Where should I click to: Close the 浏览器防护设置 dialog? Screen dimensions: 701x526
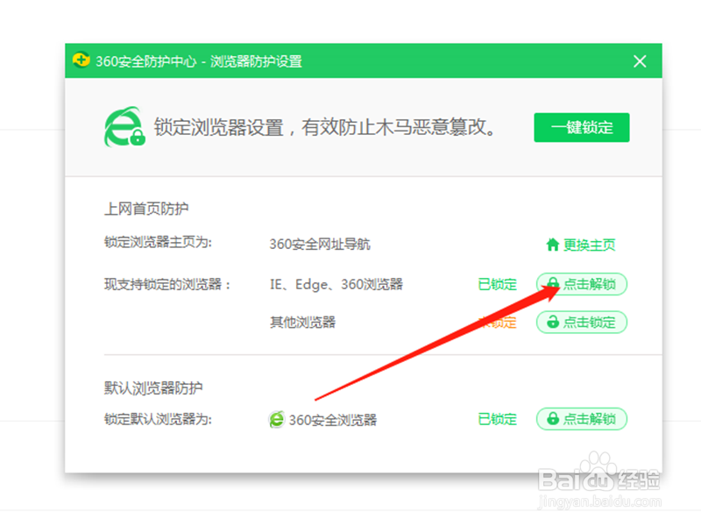[640, 61]
